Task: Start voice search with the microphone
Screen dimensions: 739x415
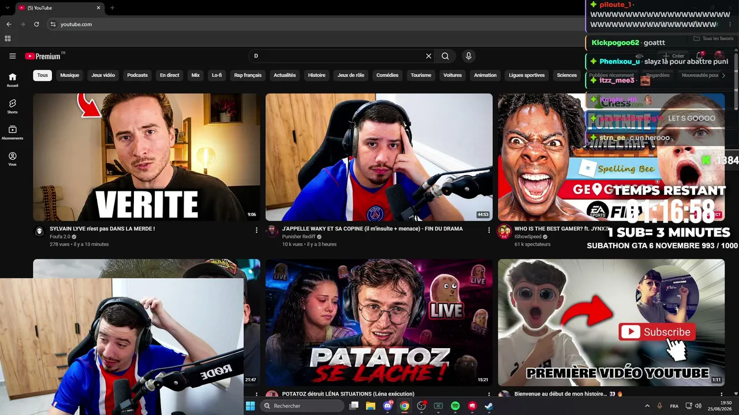Action: click(468, 56)
